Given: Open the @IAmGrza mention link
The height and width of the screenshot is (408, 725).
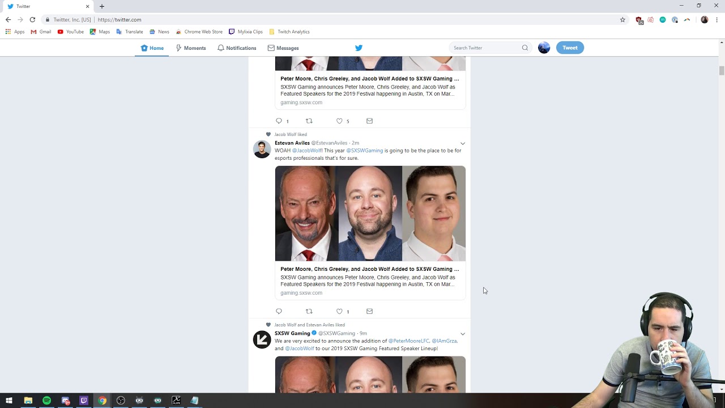Looking at the screenshot, I should tap(444, 341).
